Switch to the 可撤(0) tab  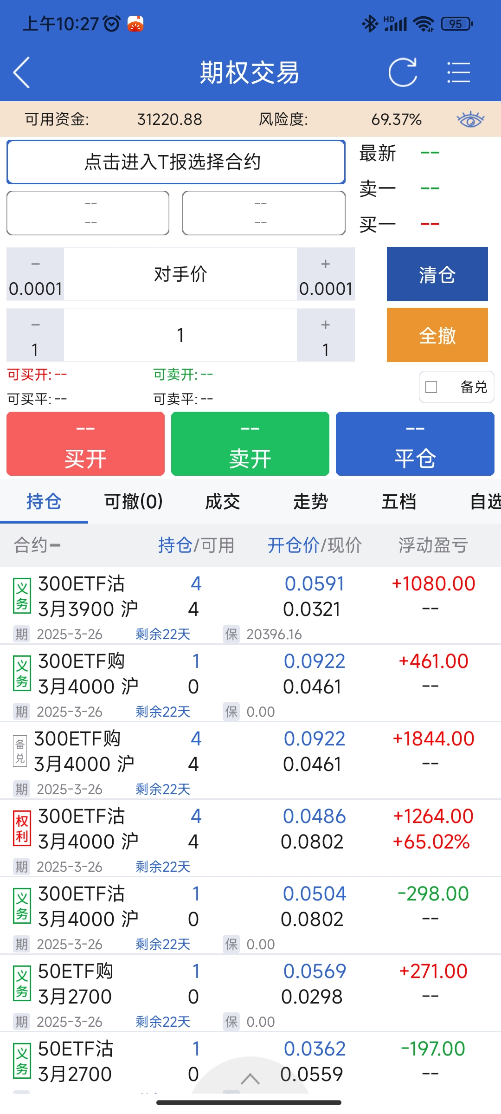(133, 501)
